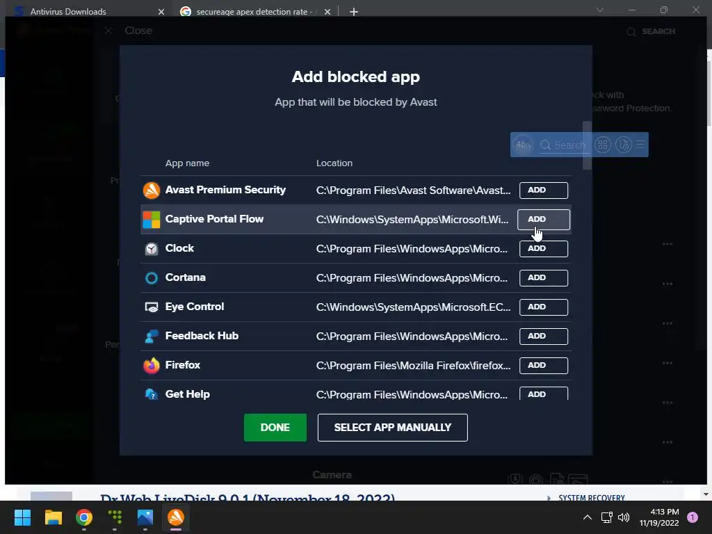Select the Avast Premium Security app name

click(225, 190)
